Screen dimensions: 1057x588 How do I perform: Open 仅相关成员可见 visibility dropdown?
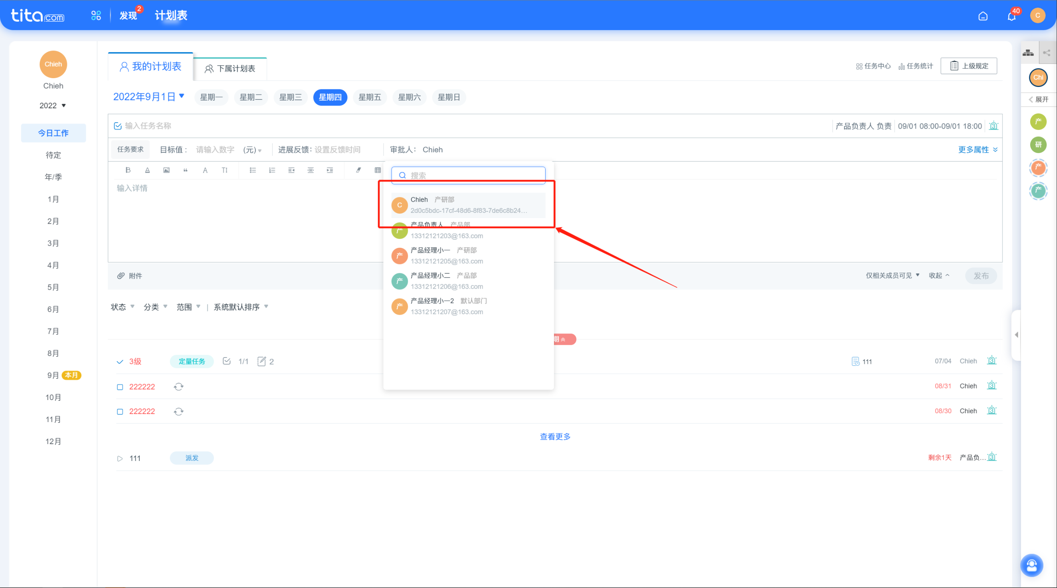893,275
